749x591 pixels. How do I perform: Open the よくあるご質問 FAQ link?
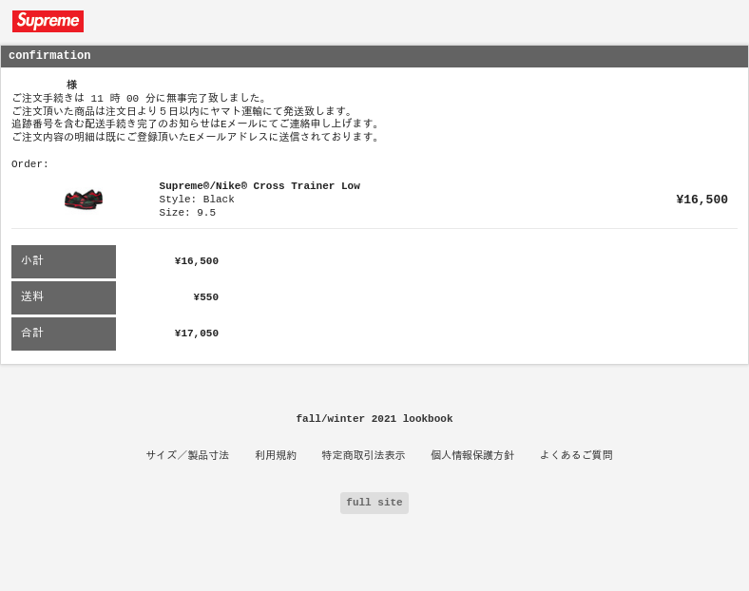576,455
